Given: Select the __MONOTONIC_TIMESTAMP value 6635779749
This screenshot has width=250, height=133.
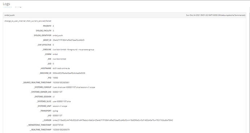Looking at the screenshot, I should [58, 125].
